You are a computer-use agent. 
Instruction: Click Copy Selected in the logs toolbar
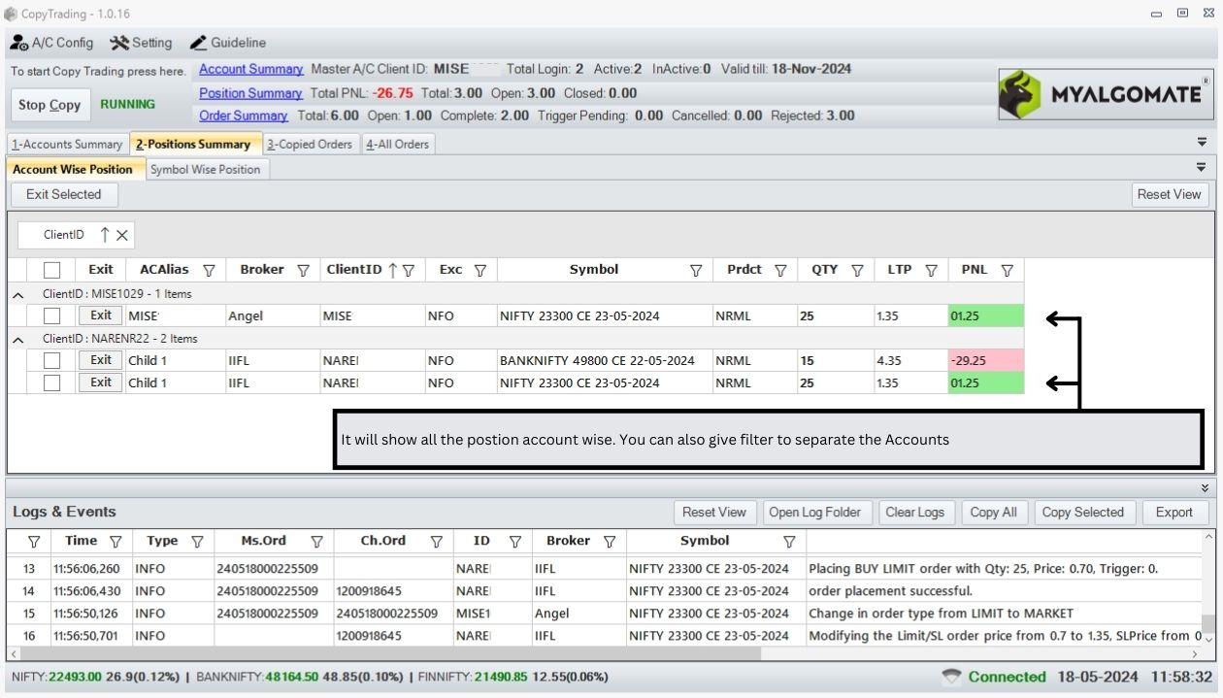[x=1083, y=513]
